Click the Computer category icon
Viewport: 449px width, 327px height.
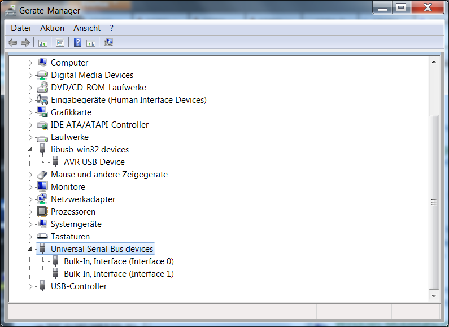click(42, 63)
